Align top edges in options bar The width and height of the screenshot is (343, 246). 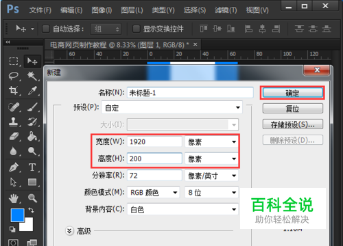[x=204, y=29]
